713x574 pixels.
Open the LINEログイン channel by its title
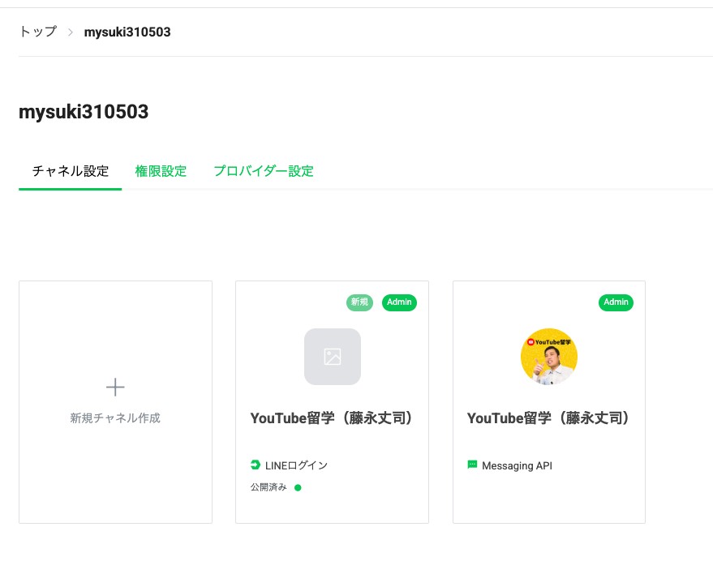point(332,418)
